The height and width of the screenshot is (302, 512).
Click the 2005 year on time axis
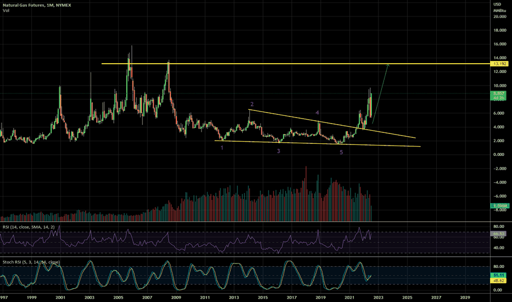tap(118, 298)
